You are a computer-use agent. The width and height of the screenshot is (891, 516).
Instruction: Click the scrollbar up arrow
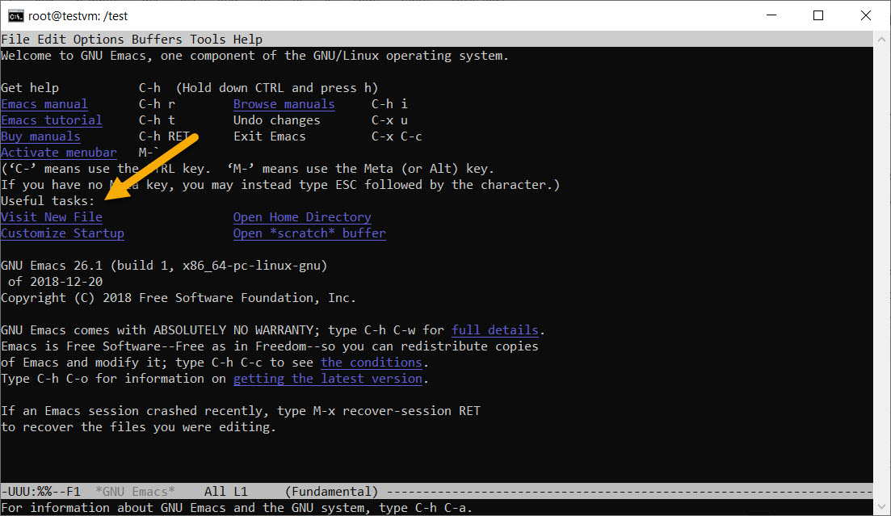pyautogui.click(x=881, y=40)
